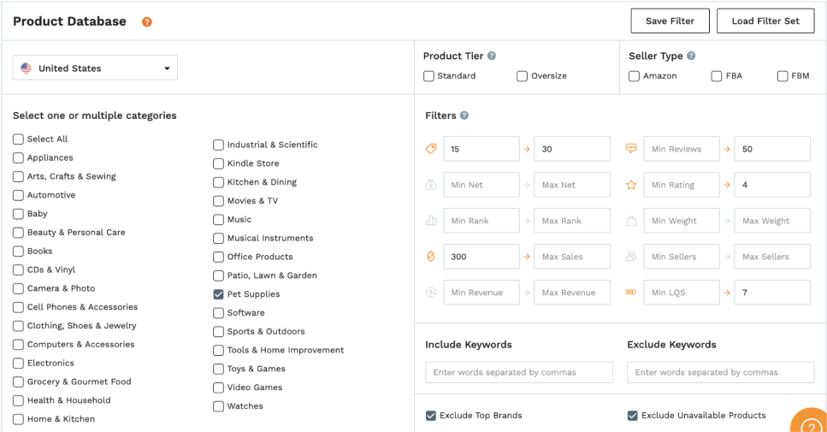The height and width of the screenshot is (432, 827).
Task: Click the Save Filter button
Action: click(670, 21)
